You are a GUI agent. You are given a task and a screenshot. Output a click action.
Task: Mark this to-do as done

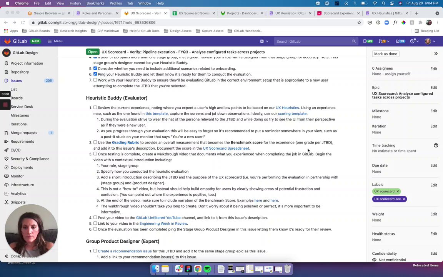tap(385, 54)
